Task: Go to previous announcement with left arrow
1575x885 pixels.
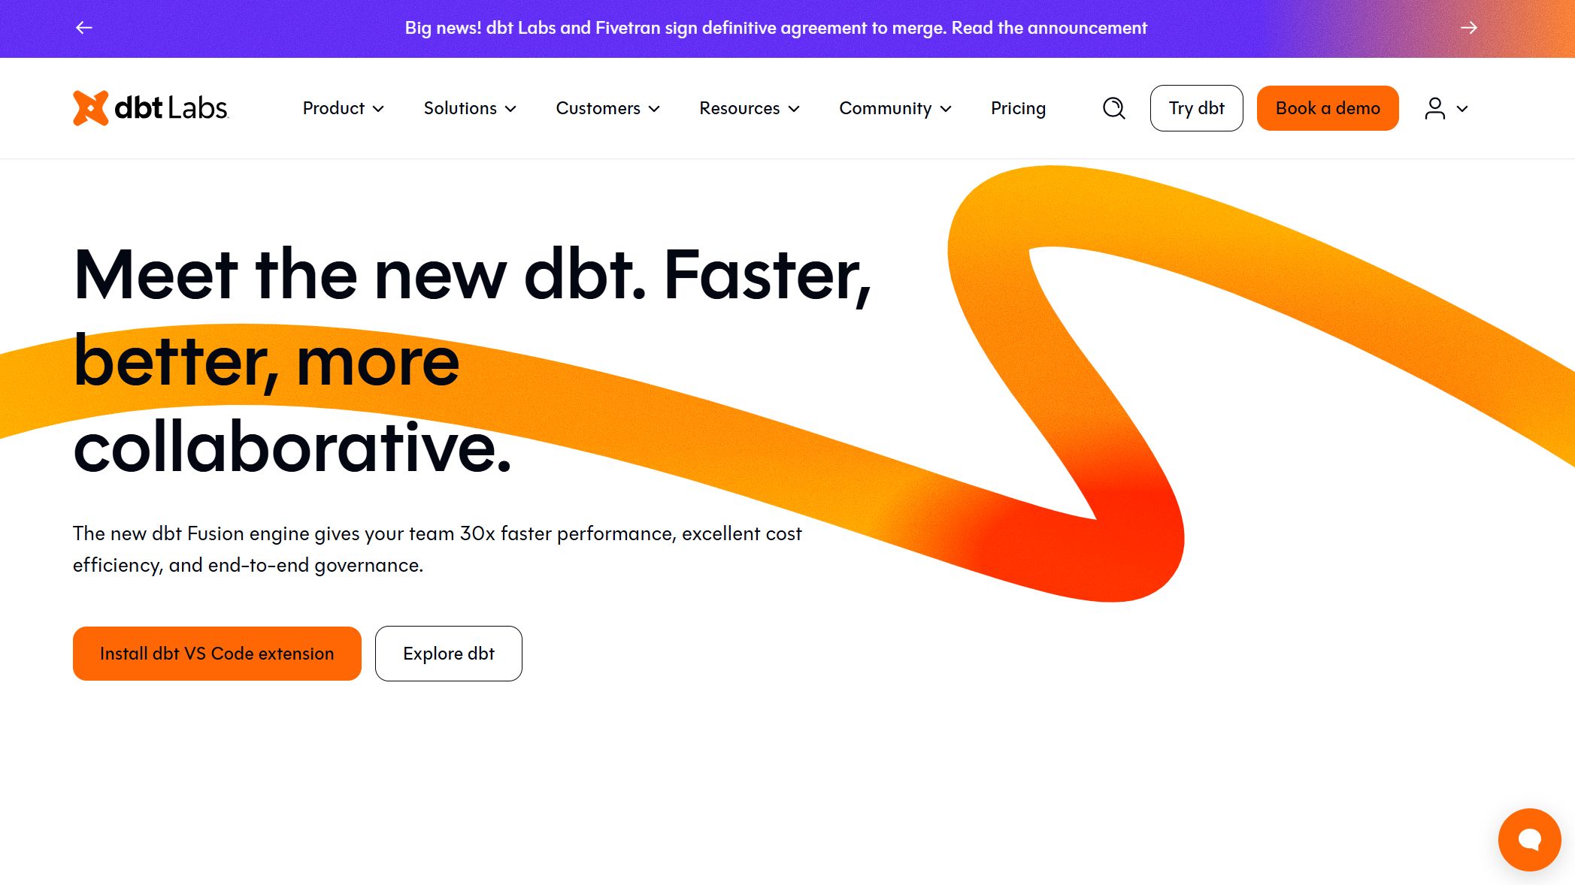Action: point(84,28)
